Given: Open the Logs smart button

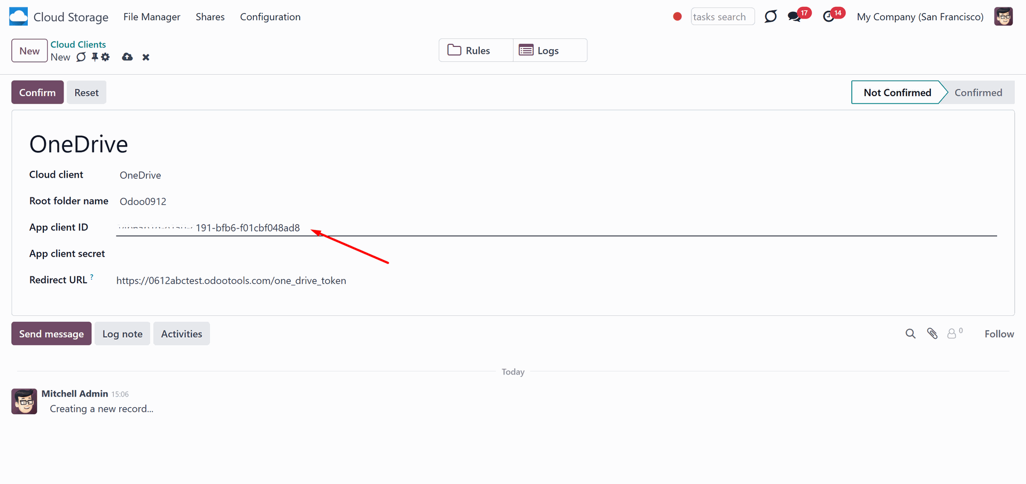Looking at the screenshot, I should pos(550,50).
